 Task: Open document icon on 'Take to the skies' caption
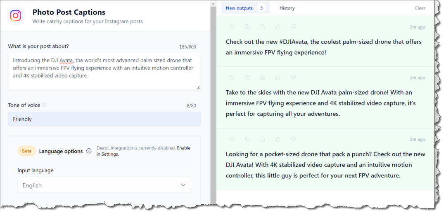point(263,77)
